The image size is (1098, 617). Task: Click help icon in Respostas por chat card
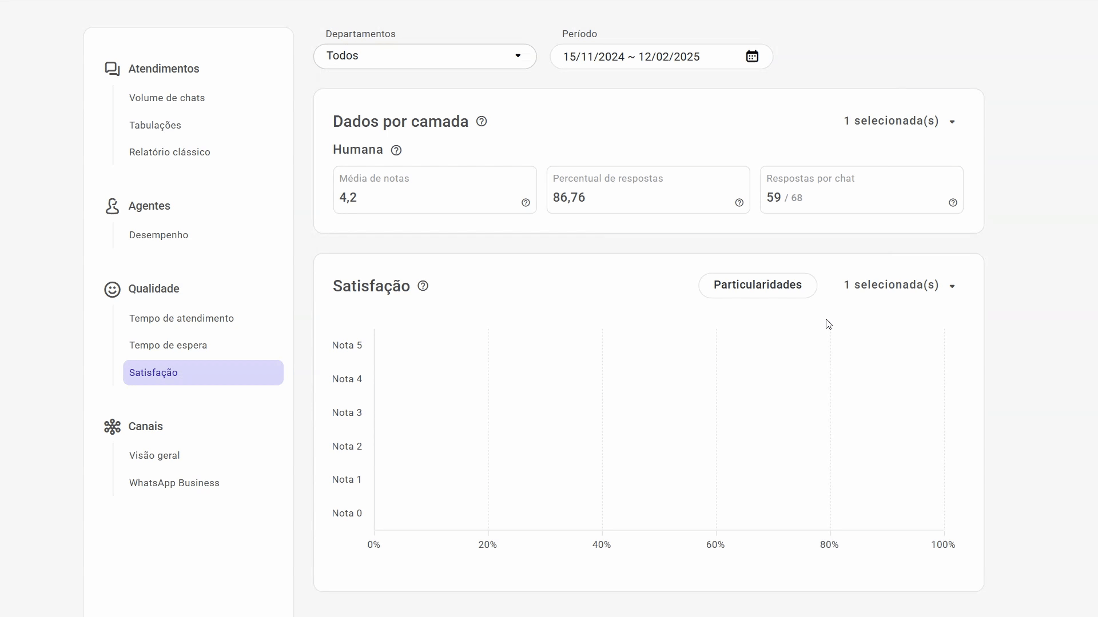point(953,203)
